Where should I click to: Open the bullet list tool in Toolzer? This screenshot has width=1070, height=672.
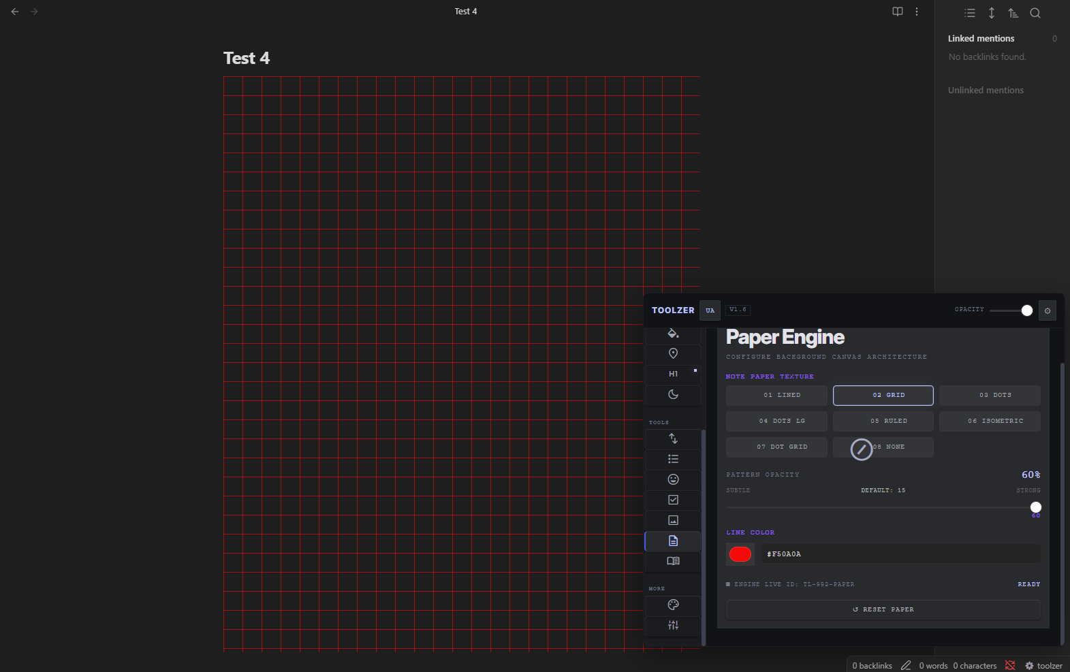coord(673,459)
